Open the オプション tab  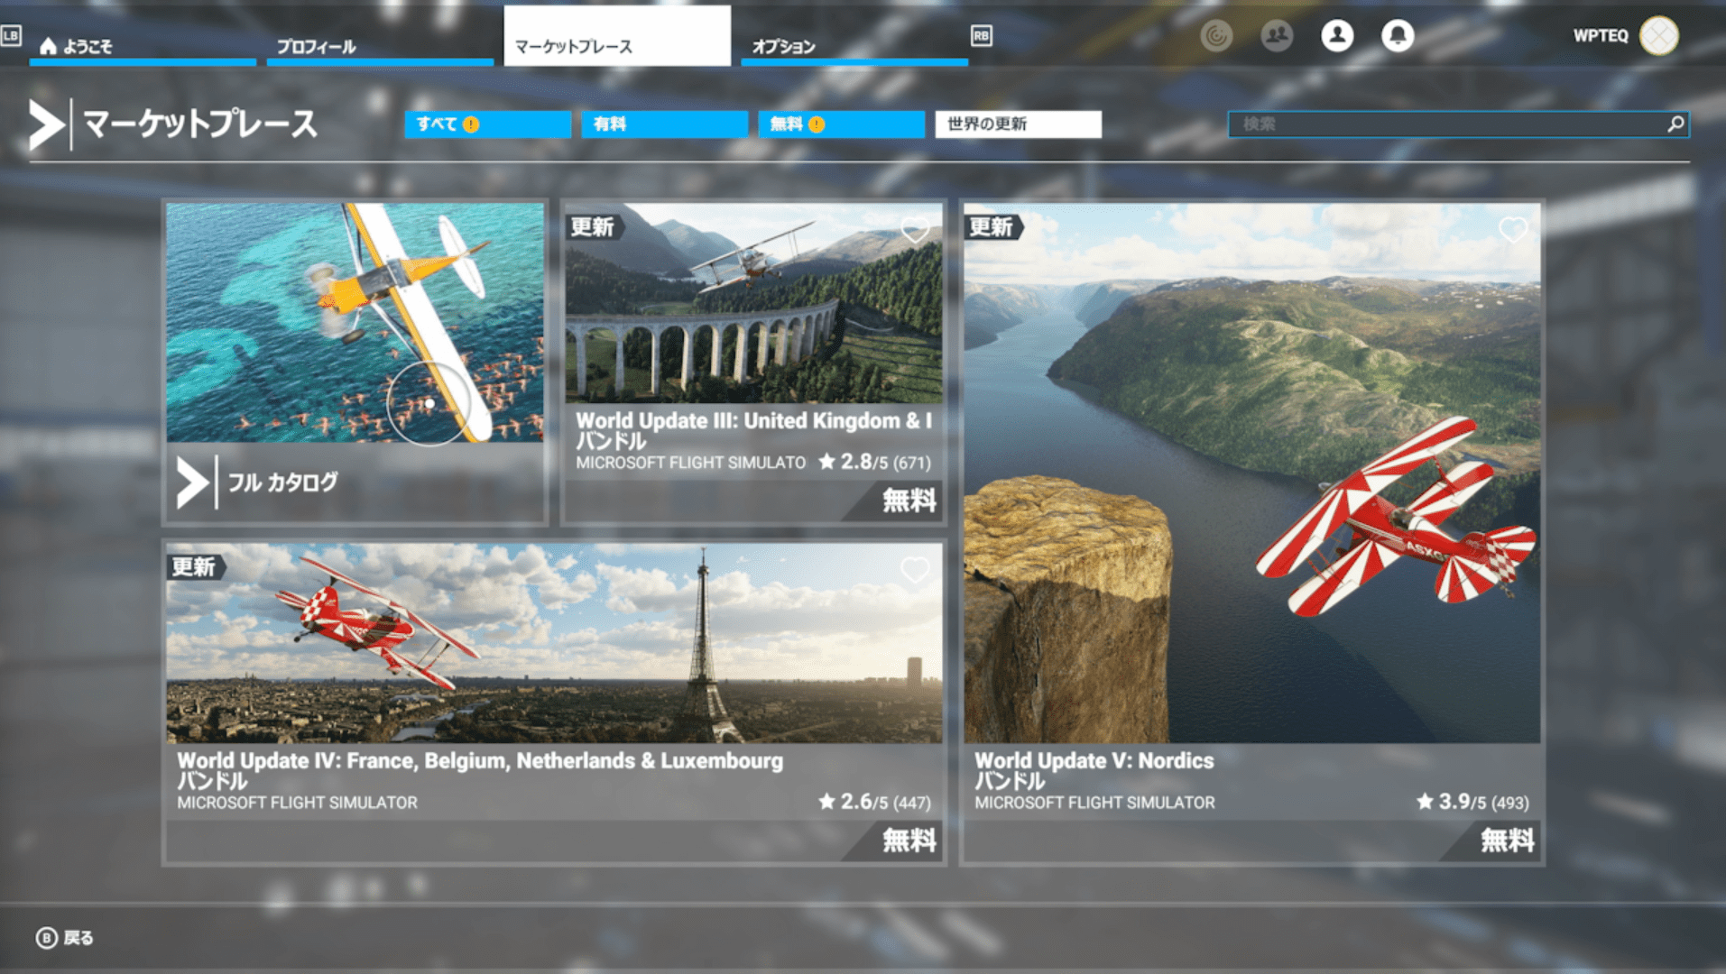(x=854, y=45)
